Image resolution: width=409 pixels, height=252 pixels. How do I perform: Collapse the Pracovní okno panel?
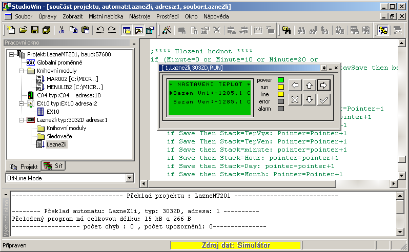pyautogui.click(x=134, y=43)
